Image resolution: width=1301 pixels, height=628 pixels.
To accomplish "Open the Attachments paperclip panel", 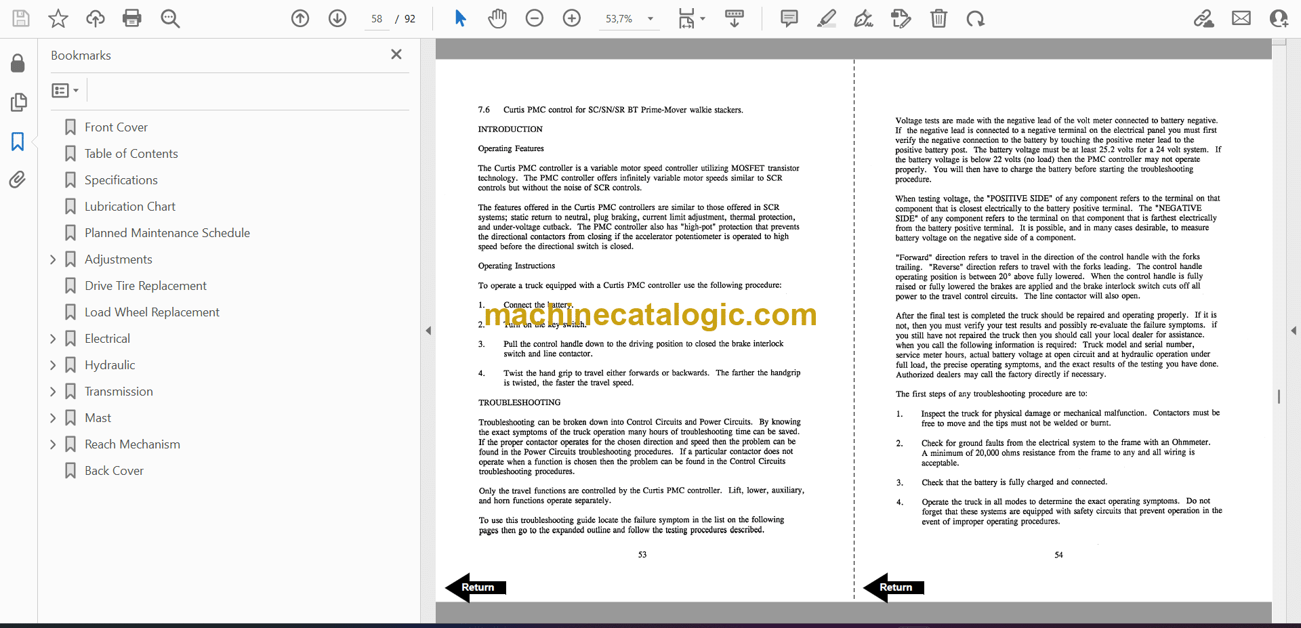I will (x=18, y=180).
